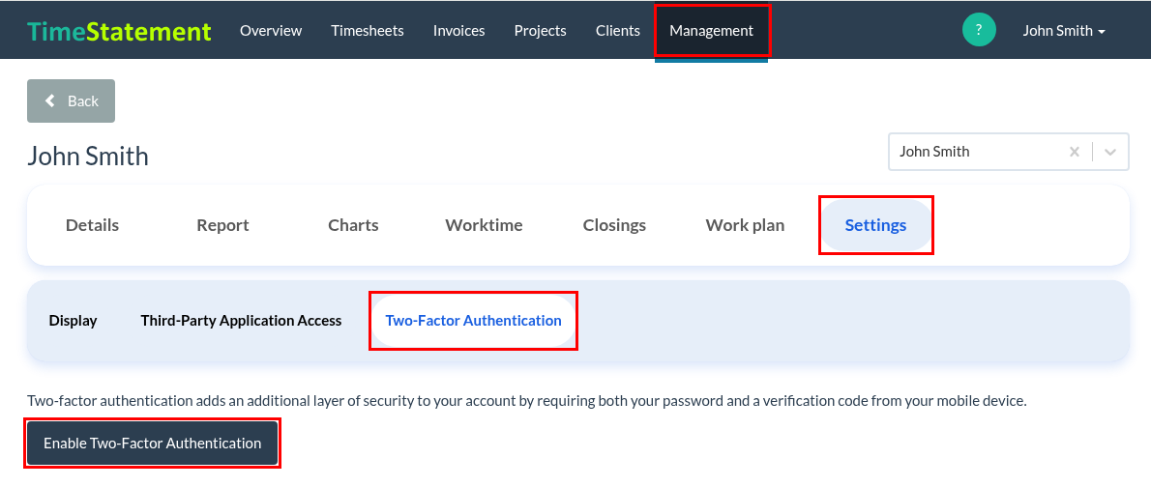Go to Overview in the top navigation
The width and height of the screenshot is (1151, 487).
[x=271, y=31]
